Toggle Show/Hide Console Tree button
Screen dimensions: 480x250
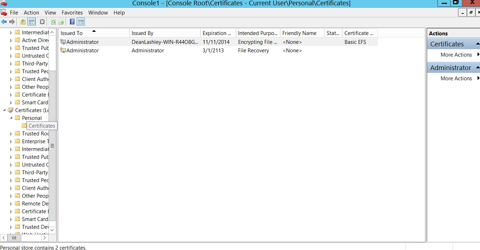coord(32,22)
